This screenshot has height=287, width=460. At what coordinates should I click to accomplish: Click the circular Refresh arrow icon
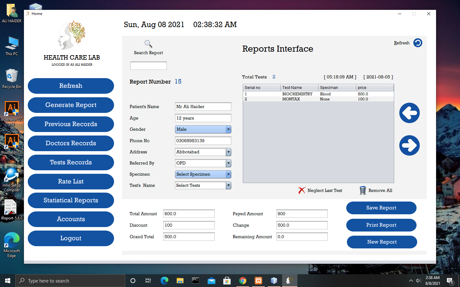pyautogui.click(x=418, y=43)
